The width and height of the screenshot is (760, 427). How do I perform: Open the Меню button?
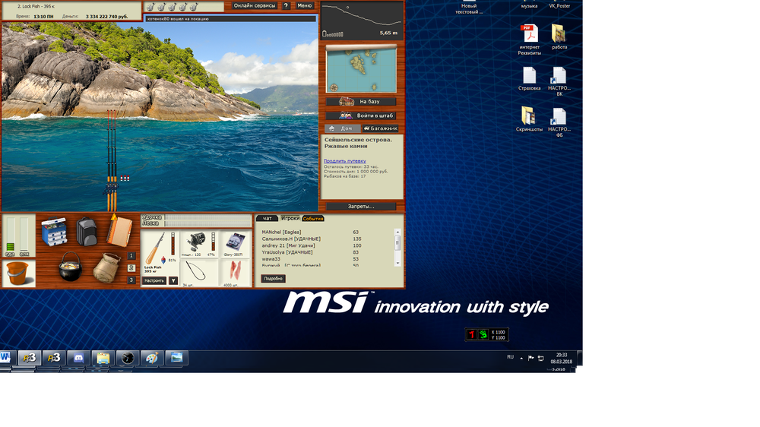click(x=304, y=5)
